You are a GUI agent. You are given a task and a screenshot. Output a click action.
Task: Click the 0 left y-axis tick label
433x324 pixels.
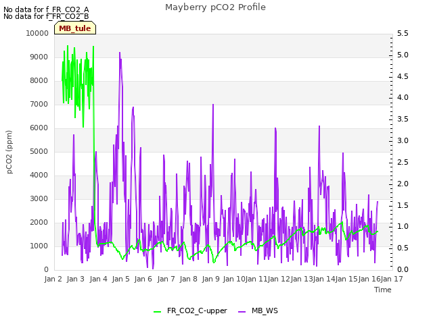[46, 270]
